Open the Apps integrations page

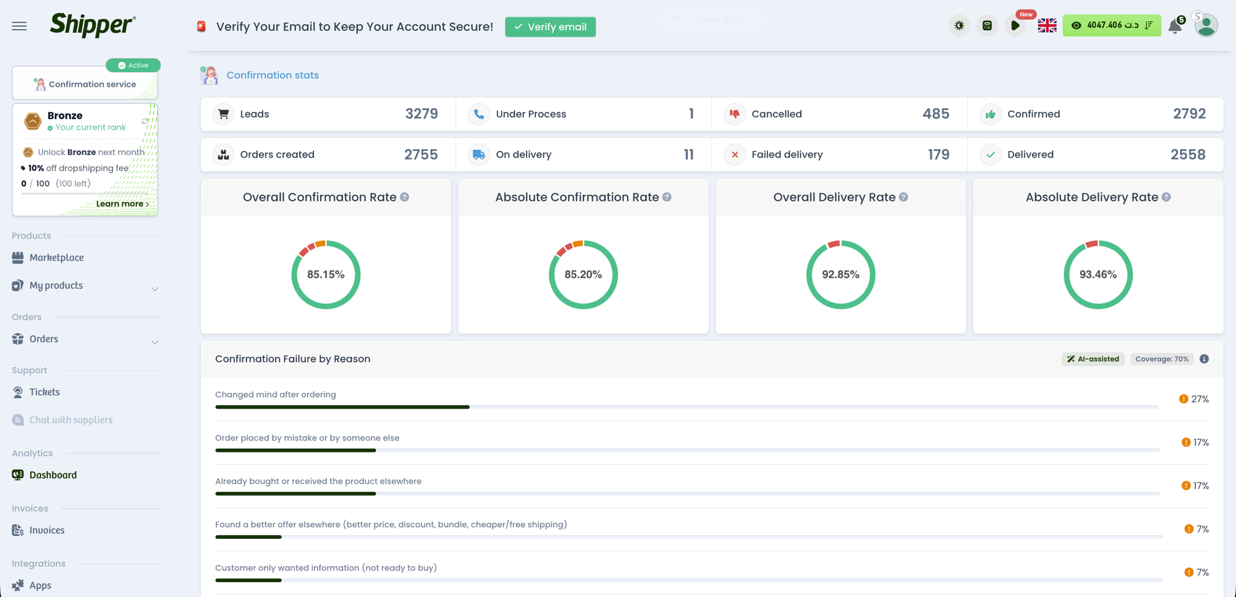coord(40,585)
